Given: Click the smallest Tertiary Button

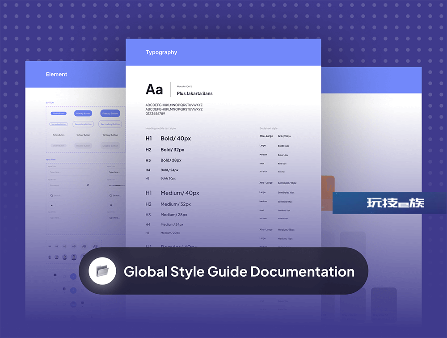Looking at the screenshot, I should (x=59, y=135).
